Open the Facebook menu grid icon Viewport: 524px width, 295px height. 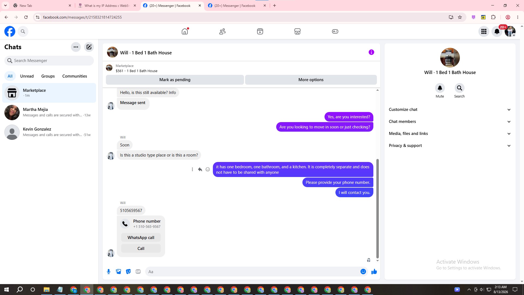coord(484,31)
